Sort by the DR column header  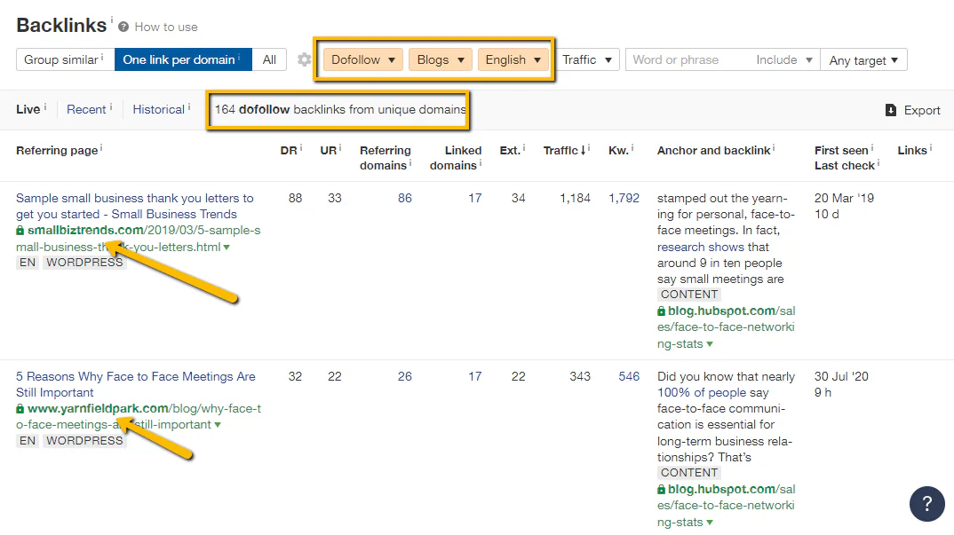point(289,150)
